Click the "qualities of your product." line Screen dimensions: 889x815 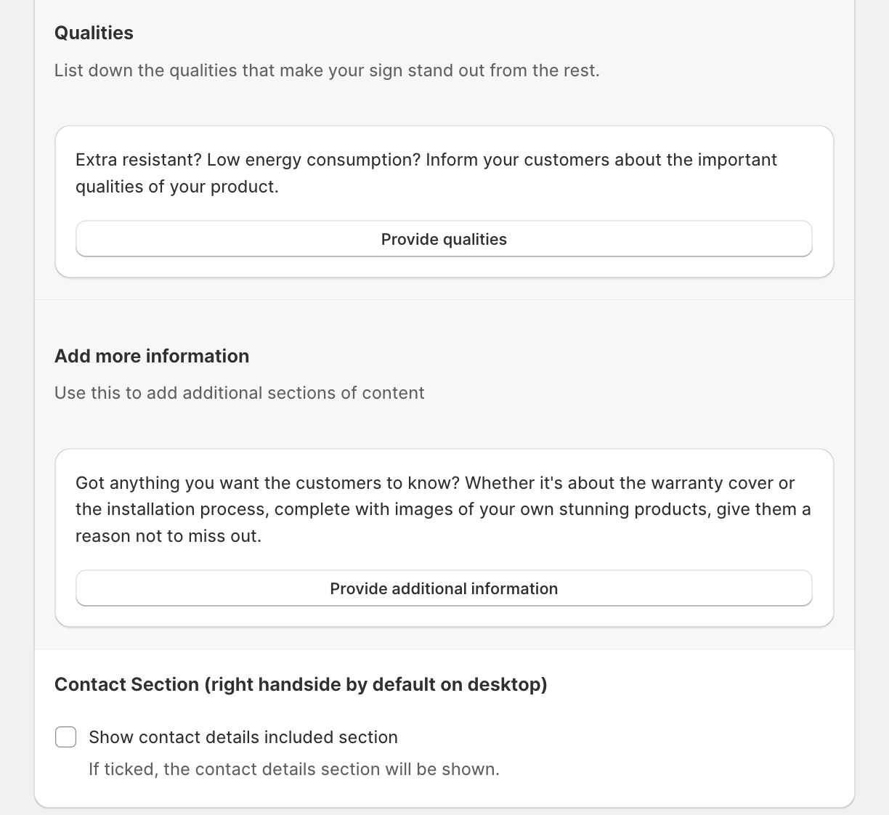tap(176, 187)
